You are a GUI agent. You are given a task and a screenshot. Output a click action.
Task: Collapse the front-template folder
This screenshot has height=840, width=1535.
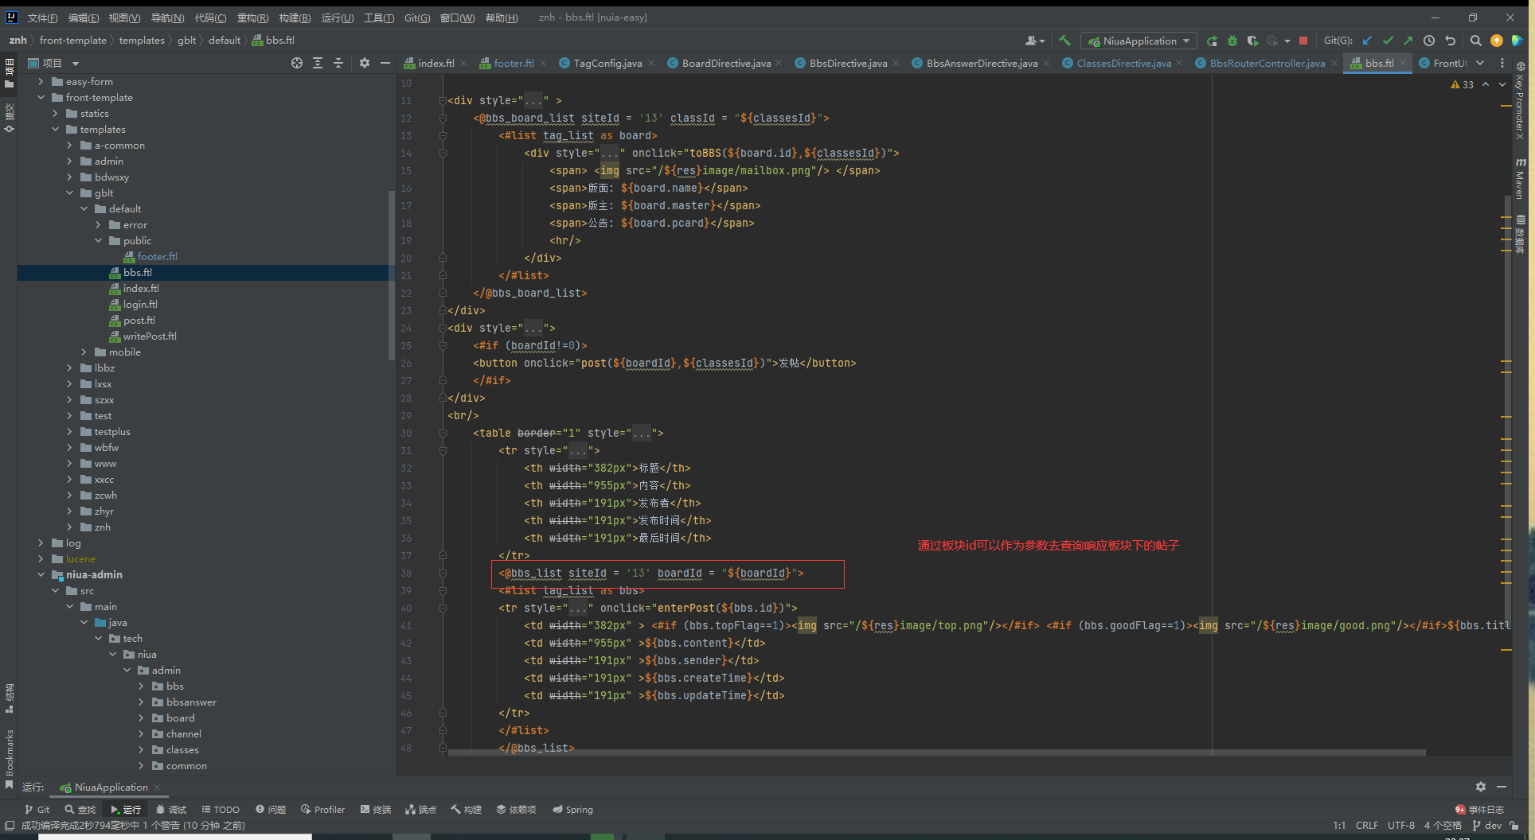(41, 97)
